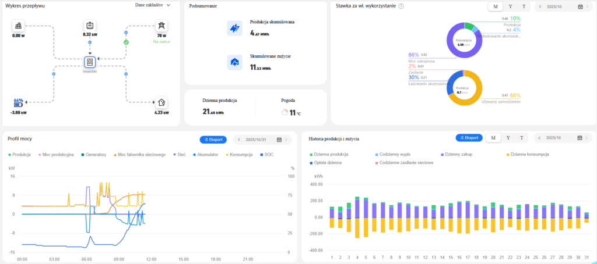The height and width of the screenshot is (264, 597).
Task: Open calendar icon in Profil mocy date picker
Action: click(279, 140)
